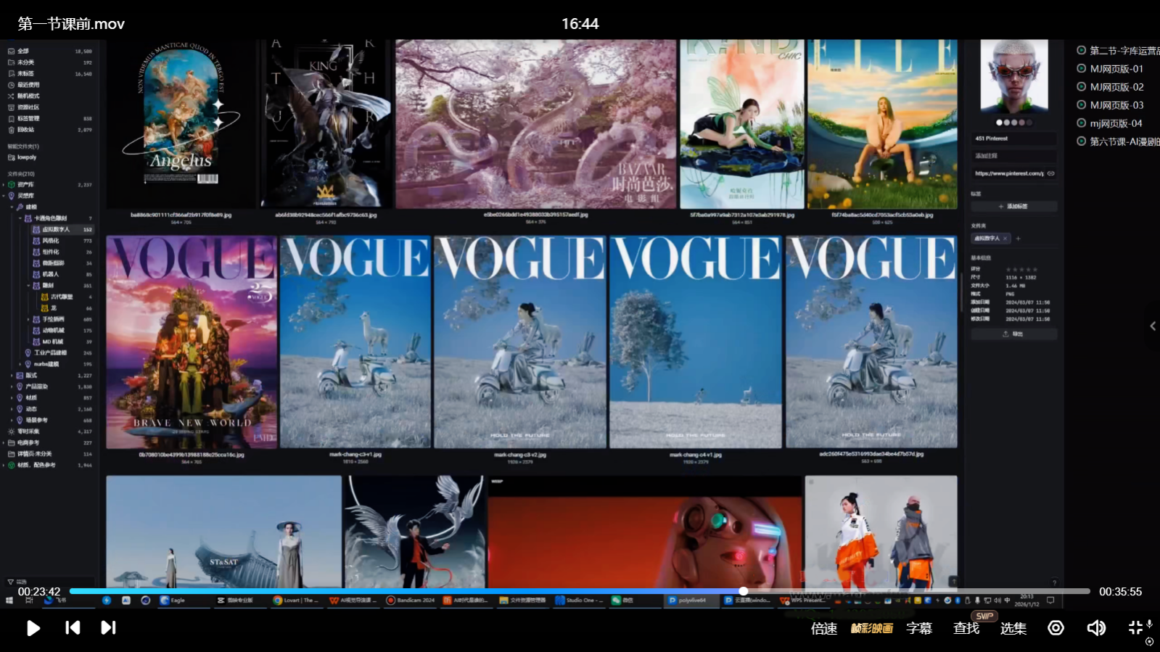Select the first white color swatch
1160x652 pixels.
(x=999, y=123)
